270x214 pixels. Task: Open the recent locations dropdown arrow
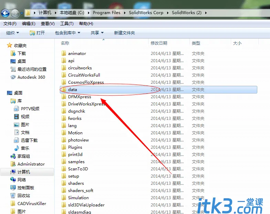(22, 13)
